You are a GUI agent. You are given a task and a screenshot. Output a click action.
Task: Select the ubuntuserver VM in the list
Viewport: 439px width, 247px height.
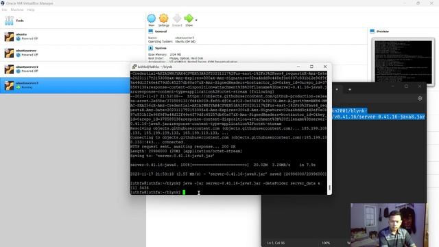pyautogui.click(x=73, y=53)
